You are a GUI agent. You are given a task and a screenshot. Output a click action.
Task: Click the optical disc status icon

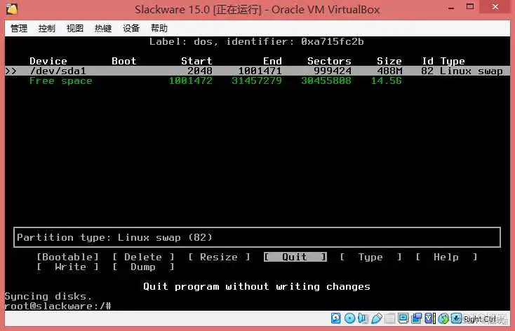pos(349,318)
